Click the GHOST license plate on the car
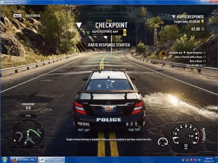218x163 pixels. (x=109, y=109)
